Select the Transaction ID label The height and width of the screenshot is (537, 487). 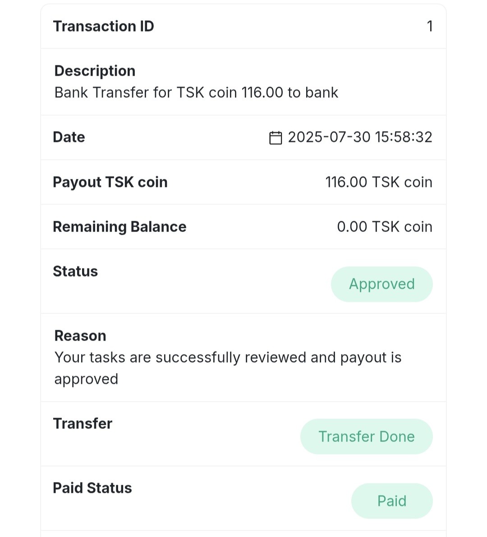(x=103, y=26)
